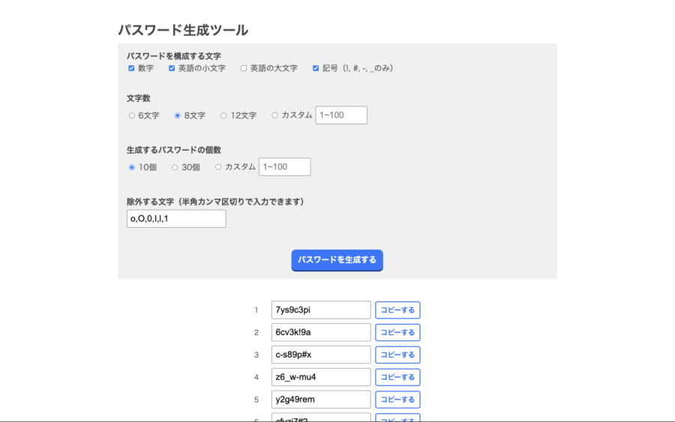Click パスワードを生成する button
675x422 pixels.
(x=337, y=260)
